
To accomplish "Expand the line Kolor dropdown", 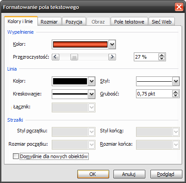I will 91,81.
